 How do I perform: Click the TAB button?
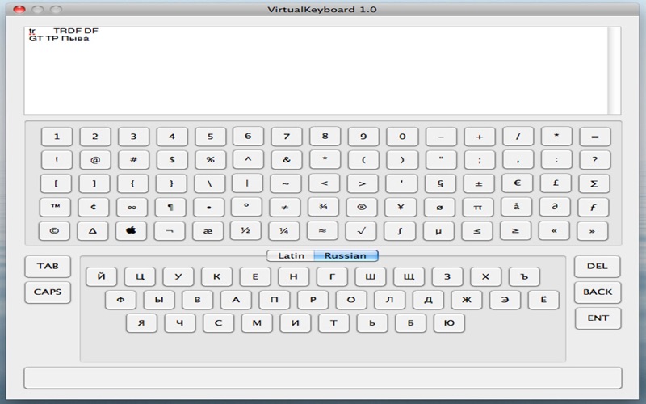tap(48, 267)
